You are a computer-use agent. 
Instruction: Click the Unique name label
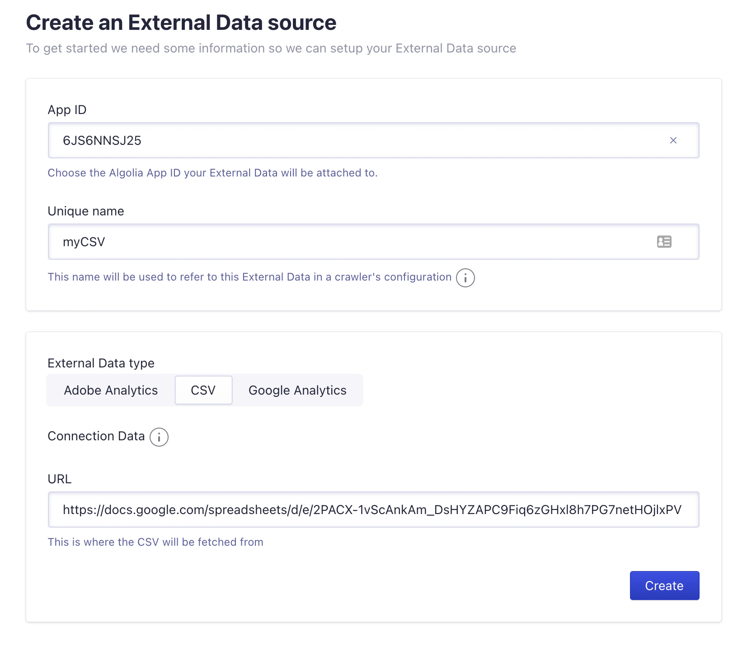[x=85, y=211]
